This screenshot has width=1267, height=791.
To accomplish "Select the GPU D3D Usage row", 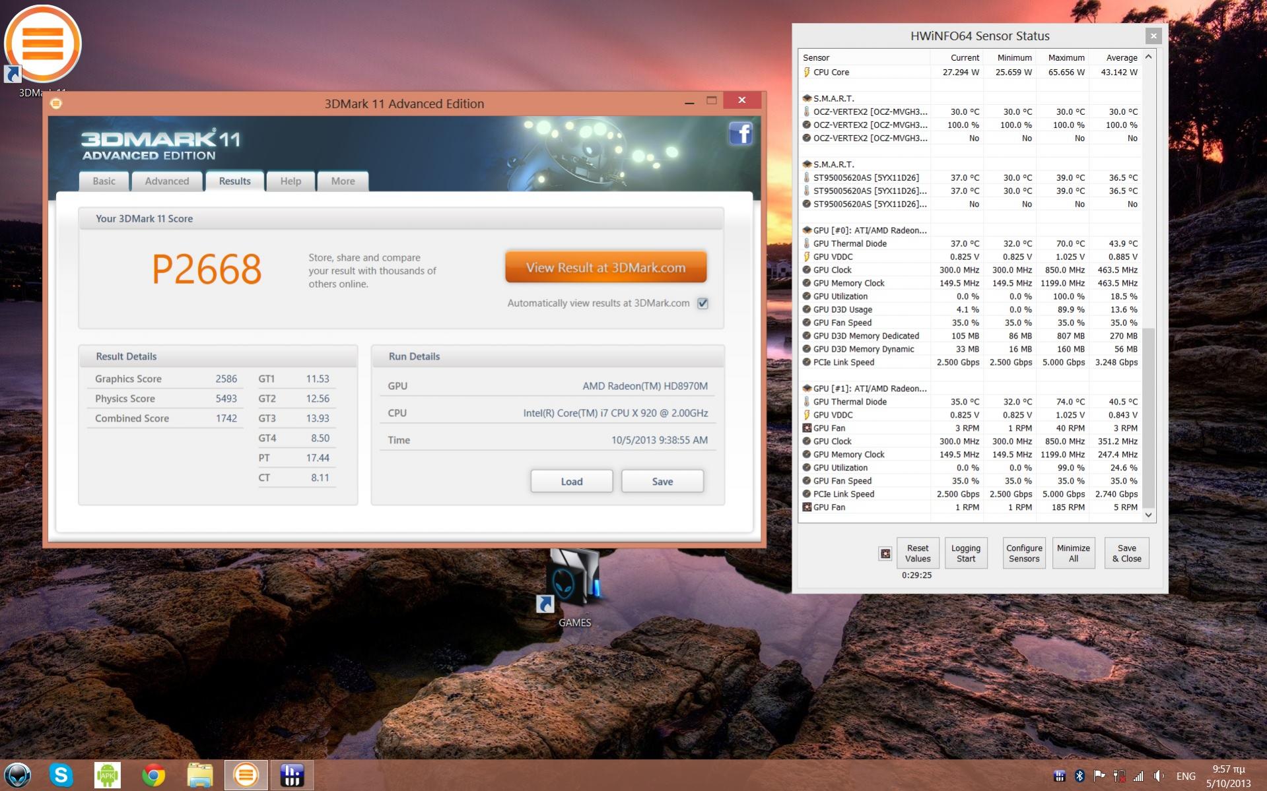I will tap(970, 309).
